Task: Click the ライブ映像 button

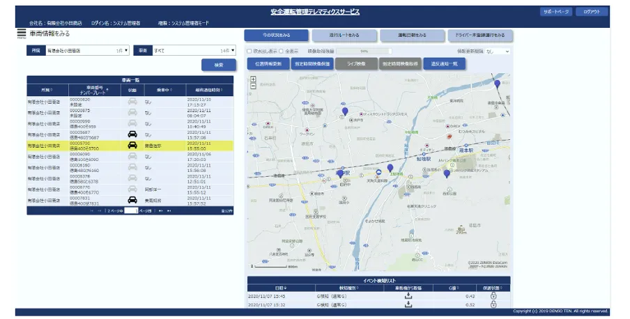Action: 356,64
